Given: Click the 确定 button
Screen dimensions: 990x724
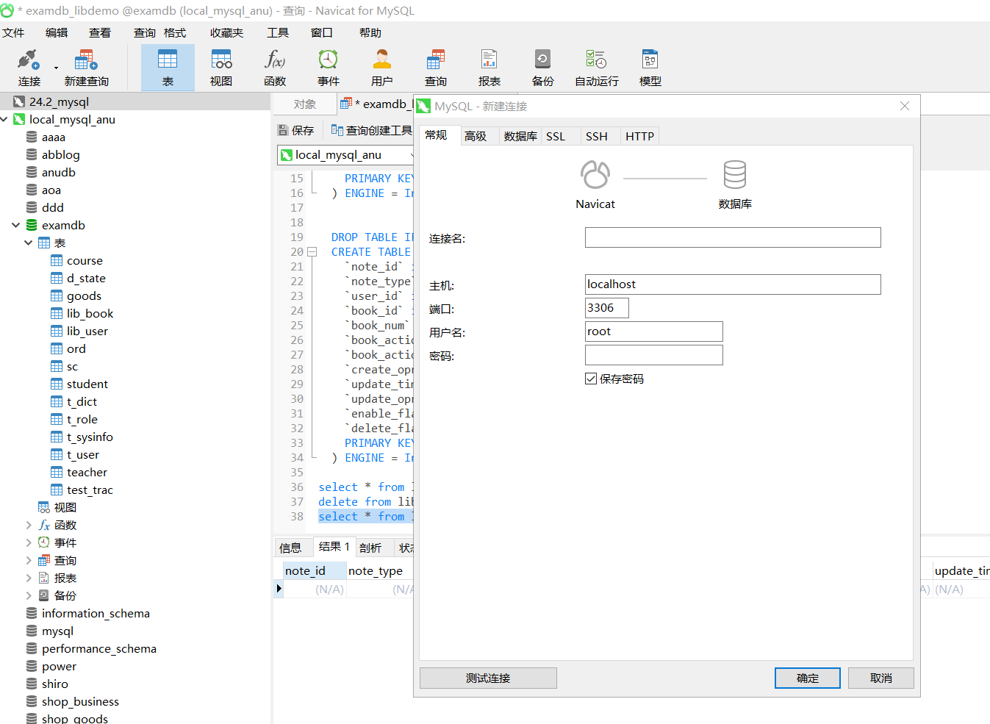Looking at the screenshot, I should (808, 678).
